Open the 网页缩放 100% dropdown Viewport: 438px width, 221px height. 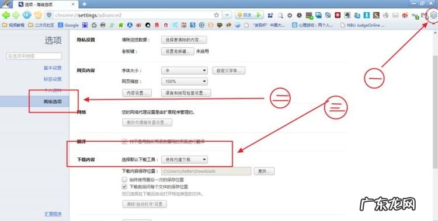[185, 82]
